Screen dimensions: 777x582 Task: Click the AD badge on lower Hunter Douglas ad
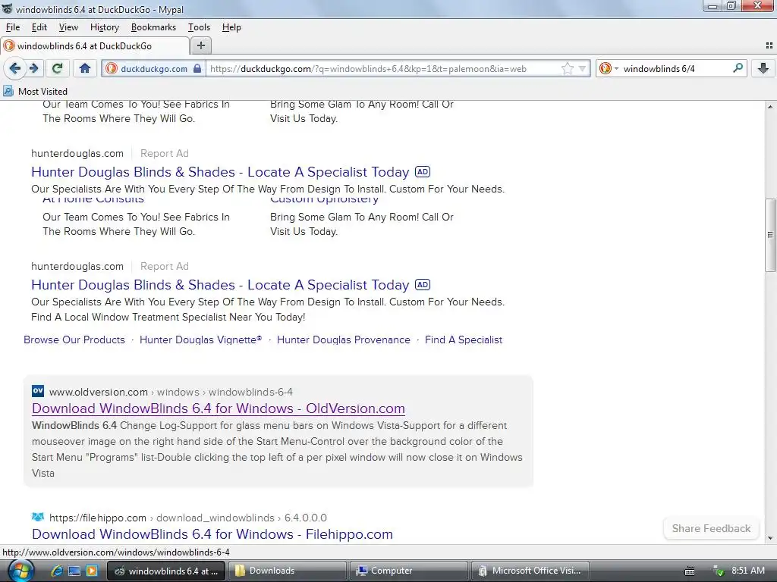tap(422, 285)
